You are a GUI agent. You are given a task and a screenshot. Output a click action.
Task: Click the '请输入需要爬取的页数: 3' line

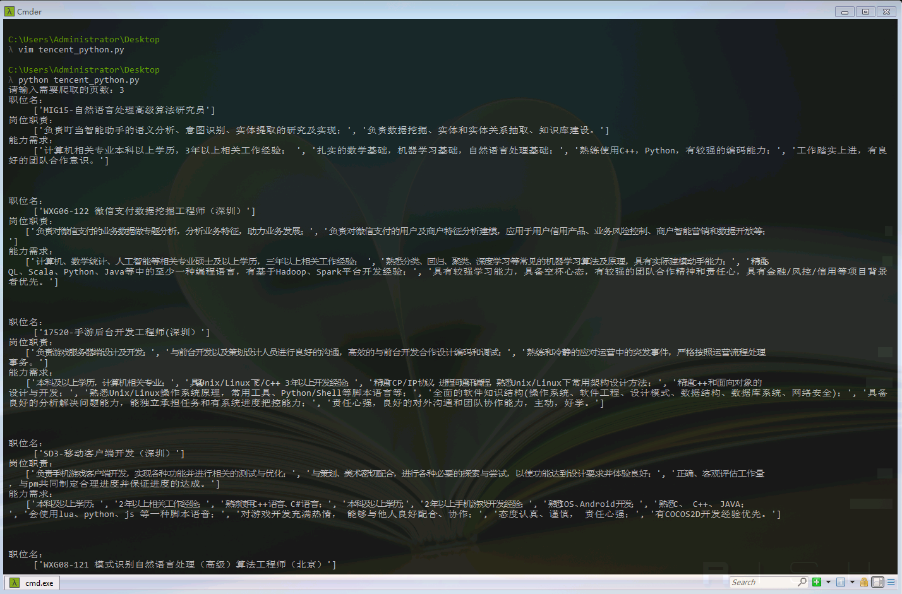tap(66, 90)
